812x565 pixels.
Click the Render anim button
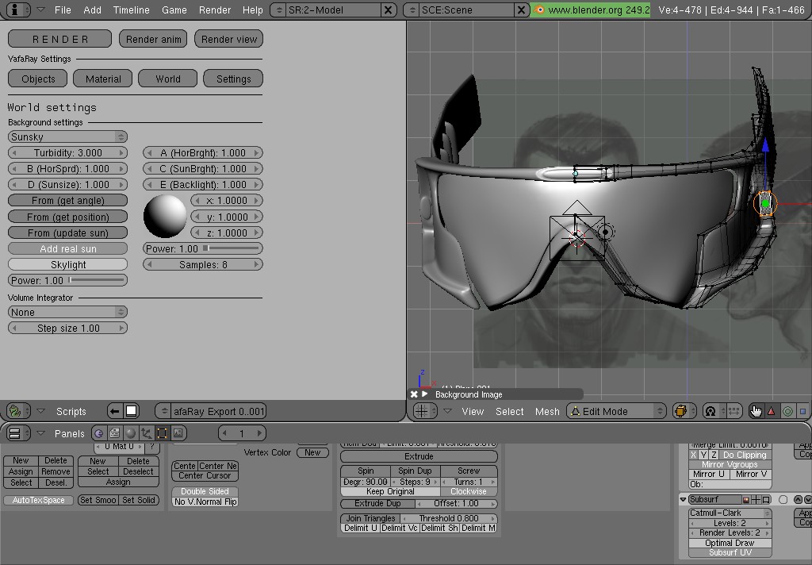(x=153, y=39)
